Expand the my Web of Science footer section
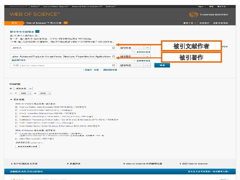240x180 pixels. tap(194, 164)
